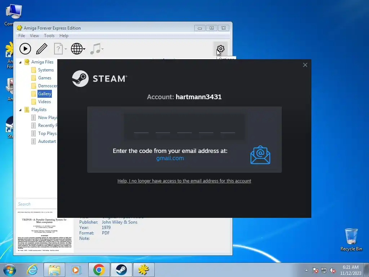
Task: Click the Edit pencil icon in Amiga Forever
Action: tap(42, 49)
